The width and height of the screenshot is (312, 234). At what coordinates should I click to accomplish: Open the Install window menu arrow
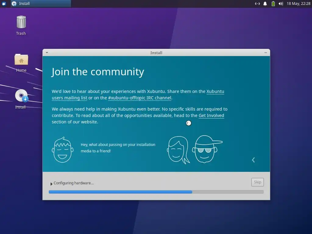tap(47, 53)
